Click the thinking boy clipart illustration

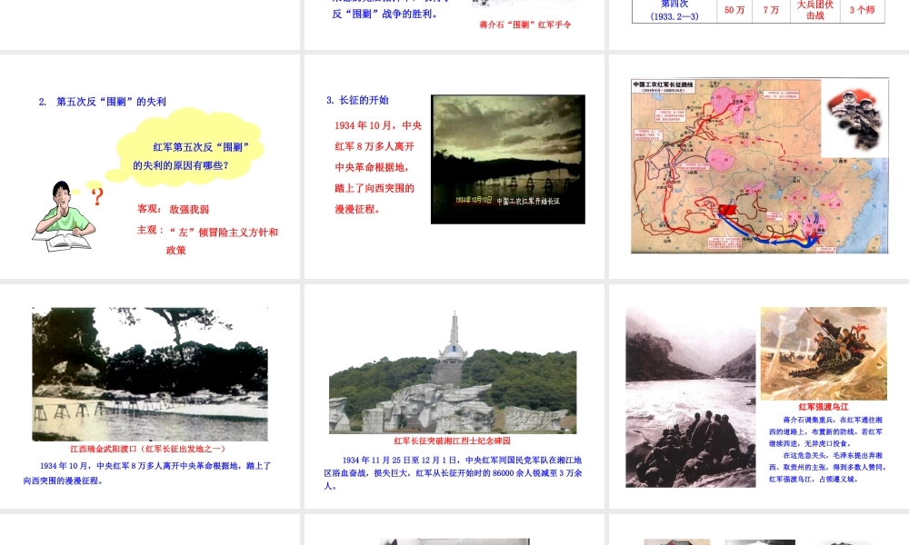pyautogui.click(x=64, y=216)
